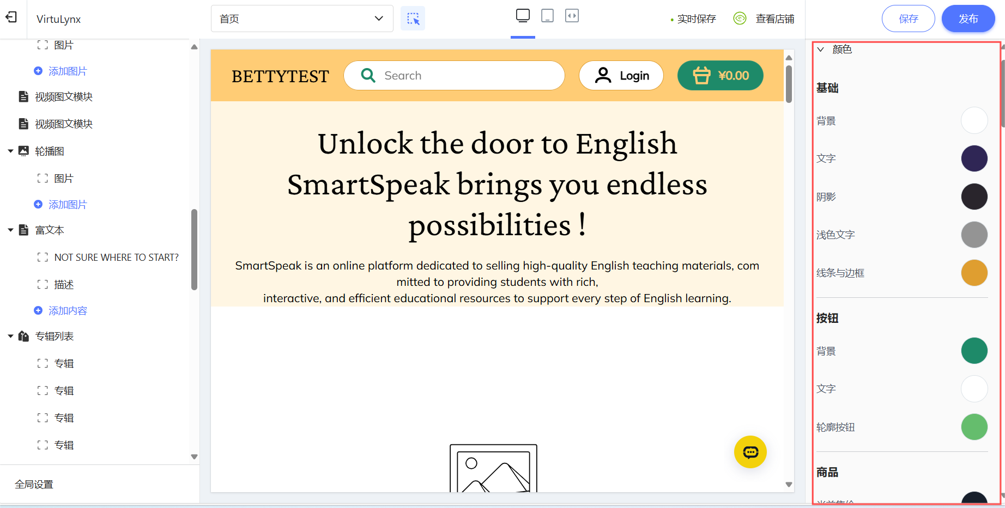The image size is (1005, 508).
Task: Select the 描述 item under 富文本
Action: [64, 285]
